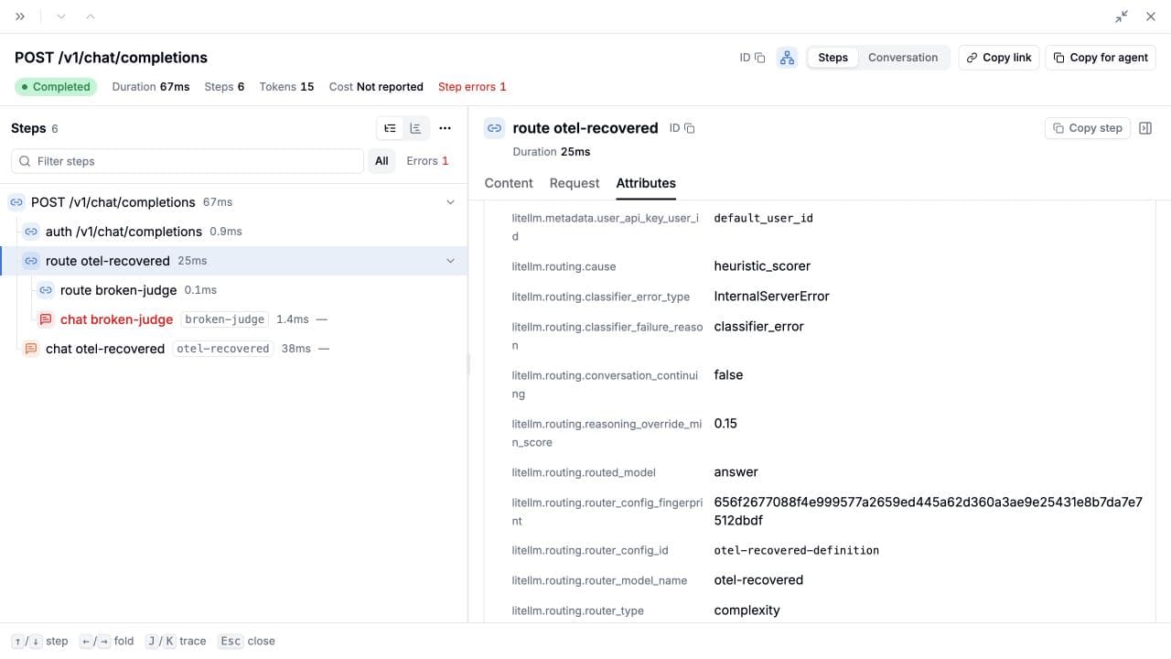This screenshot has height=659, width=1171.
Task: Filter steps to Errors only
Action: click(x=427, y=161)
